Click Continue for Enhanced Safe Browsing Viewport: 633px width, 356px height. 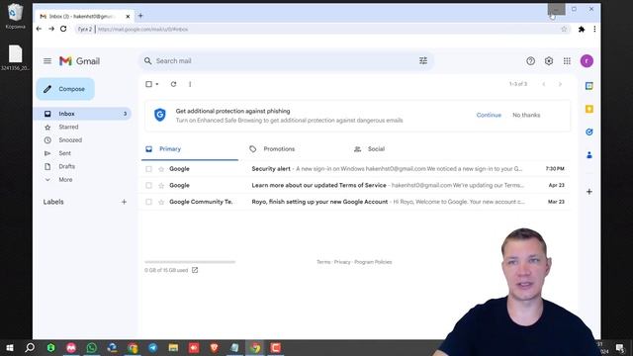click(489, 115)
